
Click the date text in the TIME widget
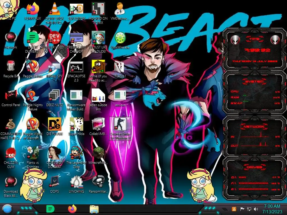pyautogui.click(x=254, y=61)
